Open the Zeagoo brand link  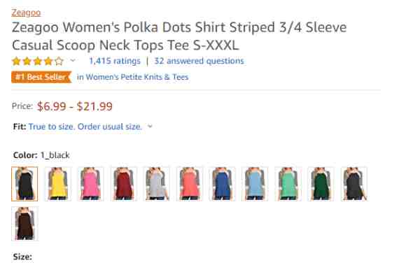[26, 13]
